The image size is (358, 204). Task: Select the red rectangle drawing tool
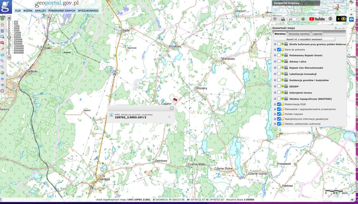pos(2,43)
